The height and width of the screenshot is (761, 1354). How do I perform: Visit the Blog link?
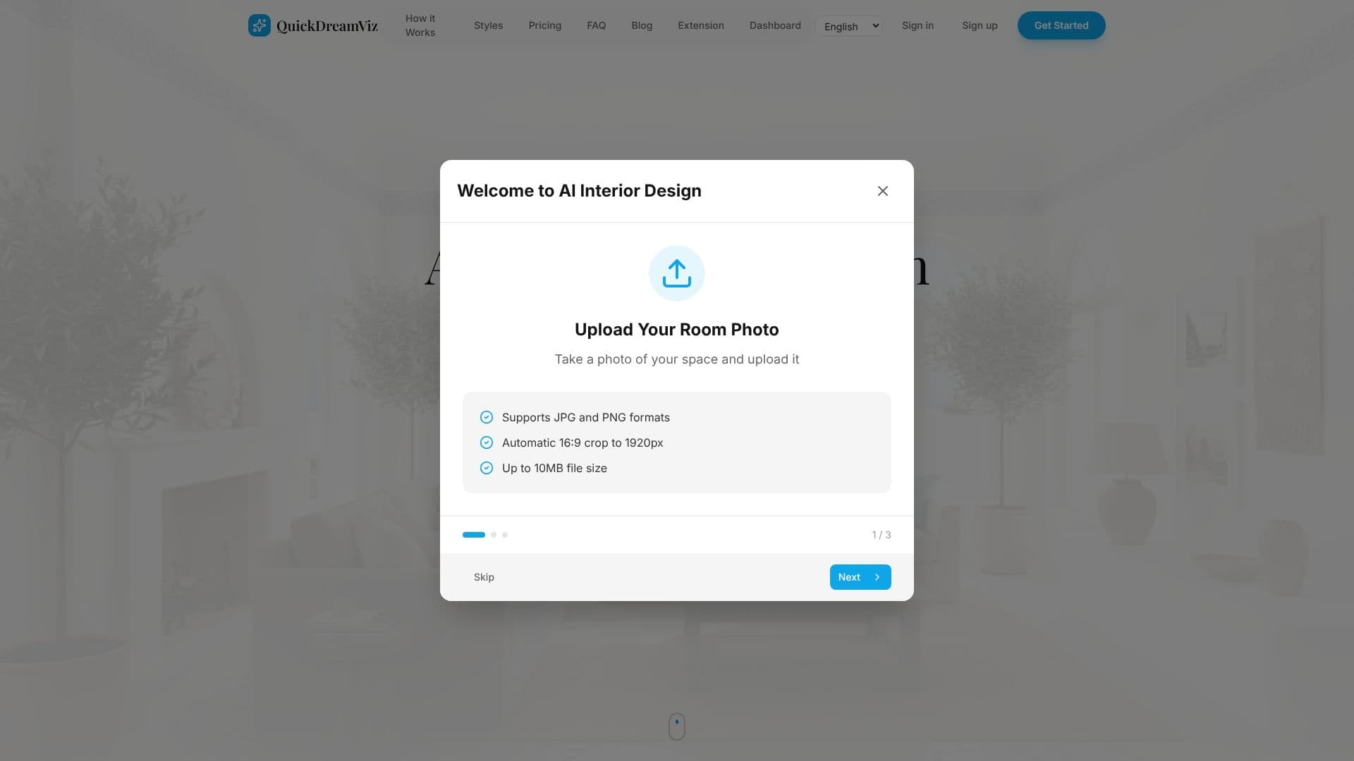[x=642, y=25]
